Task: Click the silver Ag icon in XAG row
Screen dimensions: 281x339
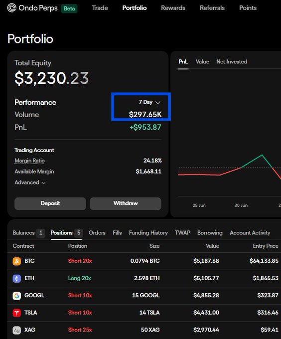Action: tap(16, 330)
